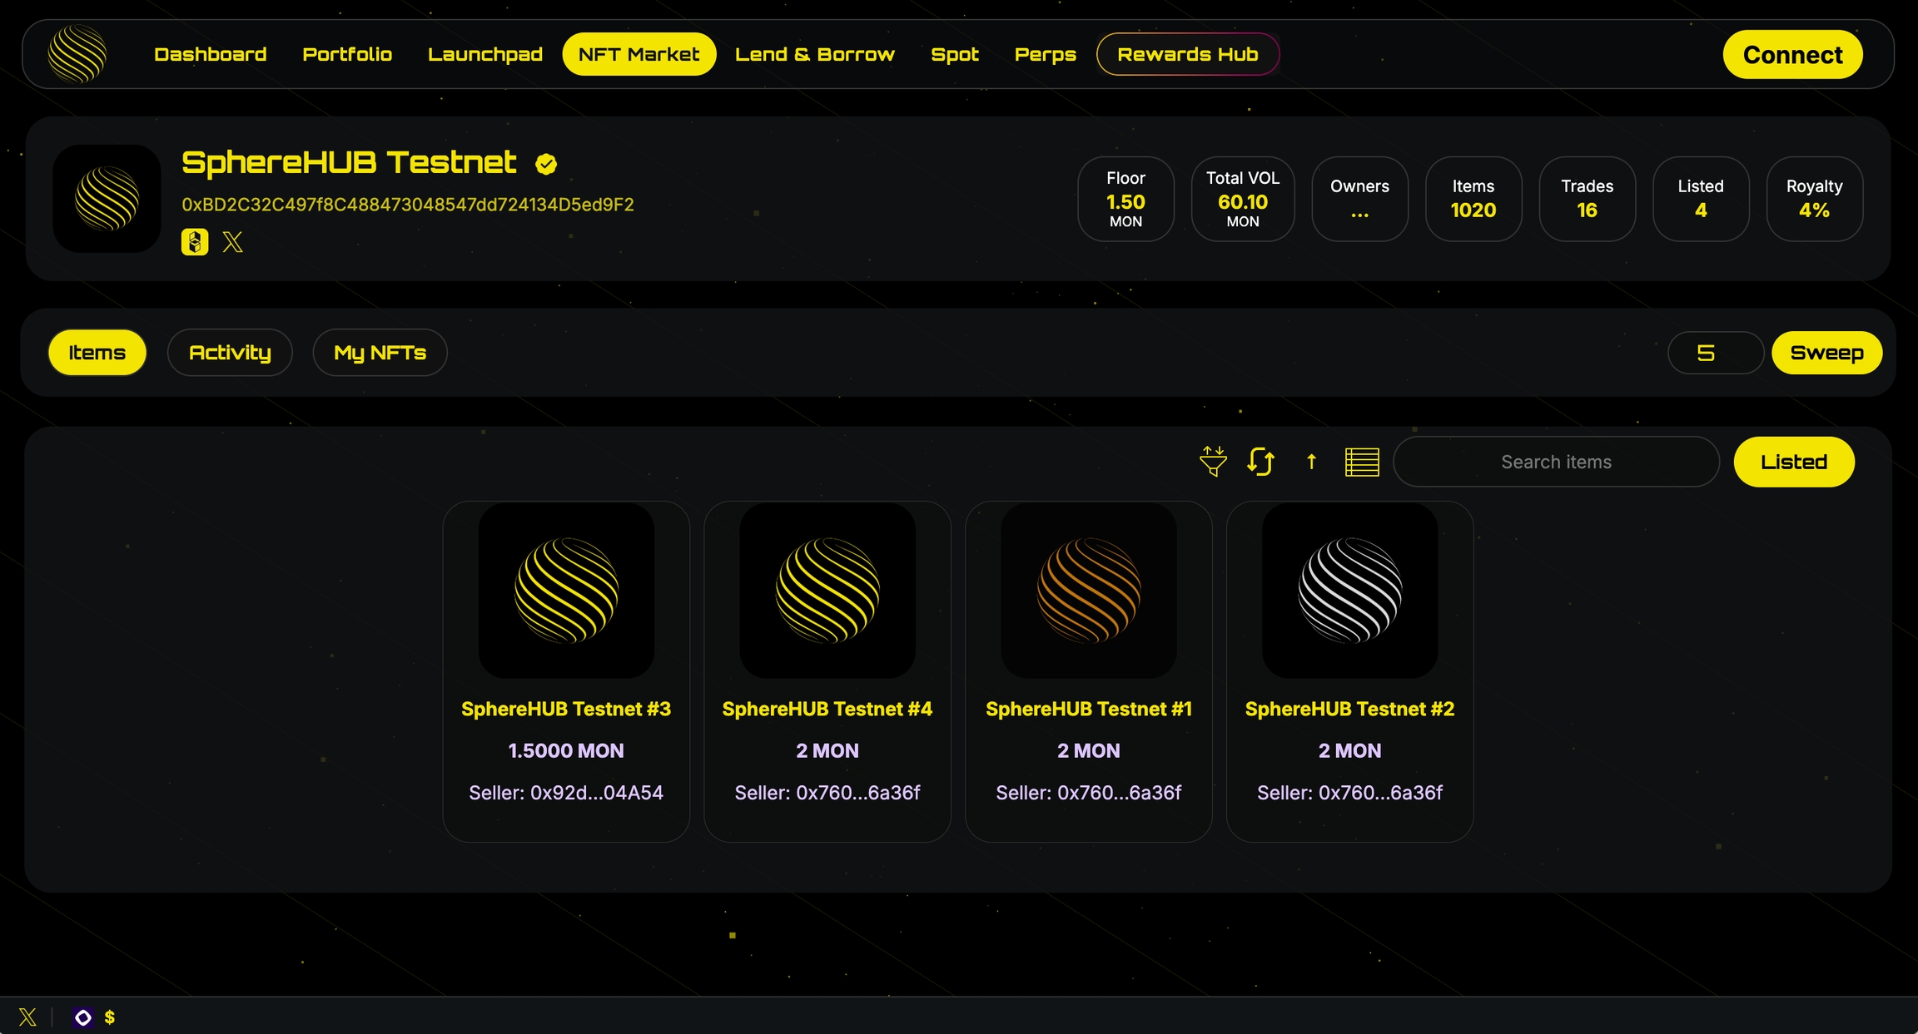Switch to the Activity tab

[230, 353]
